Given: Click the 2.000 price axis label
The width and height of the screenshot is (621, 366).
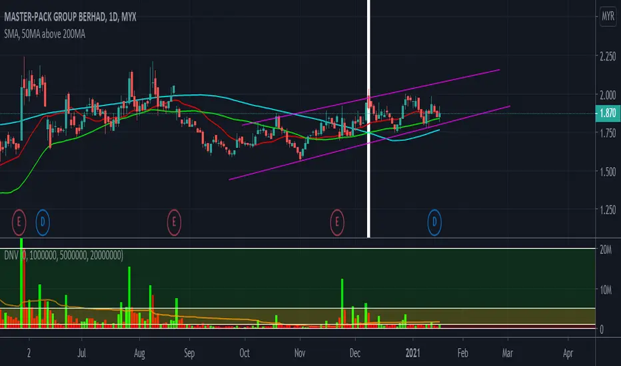Looking at the screenshot, I should pos(608,95).
